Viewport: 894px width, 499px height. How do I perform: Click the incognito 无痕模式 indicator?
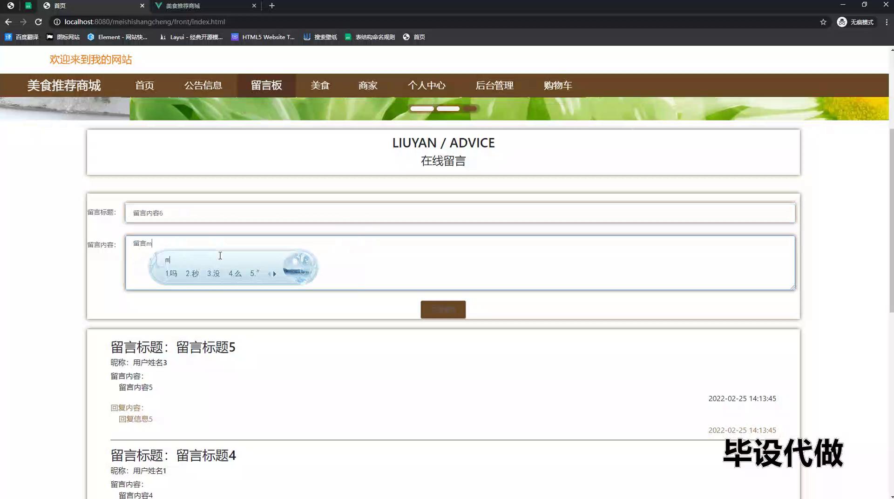click(856, 22)
